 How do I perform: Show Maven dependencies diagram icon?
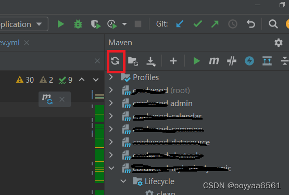click(x=267, y=61)
